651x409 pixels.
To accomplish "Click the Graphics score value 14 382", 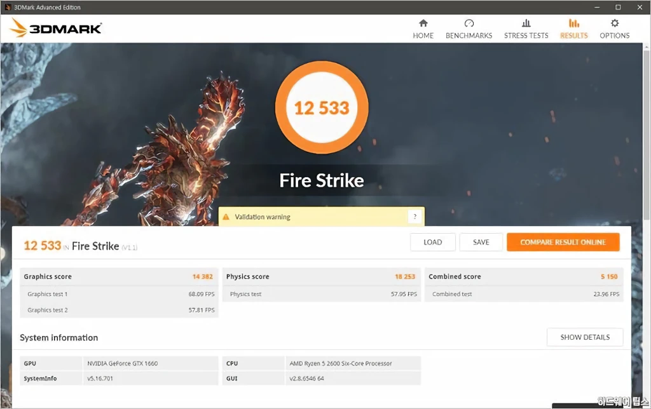I will 203,277.
